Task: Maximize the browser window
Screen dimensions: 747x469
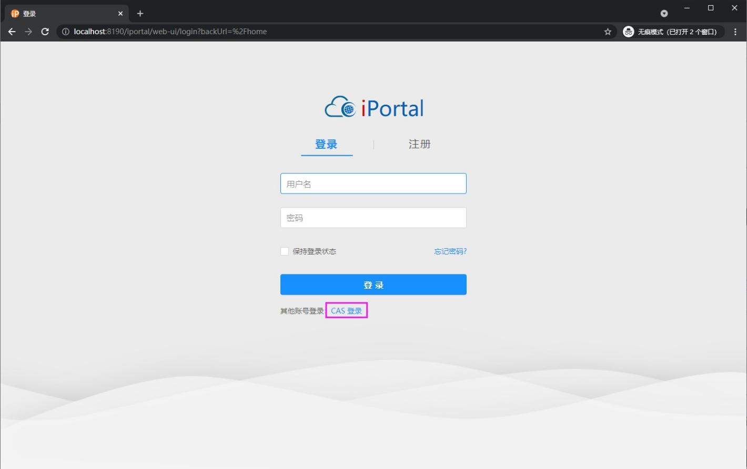Action: [711, 8]
